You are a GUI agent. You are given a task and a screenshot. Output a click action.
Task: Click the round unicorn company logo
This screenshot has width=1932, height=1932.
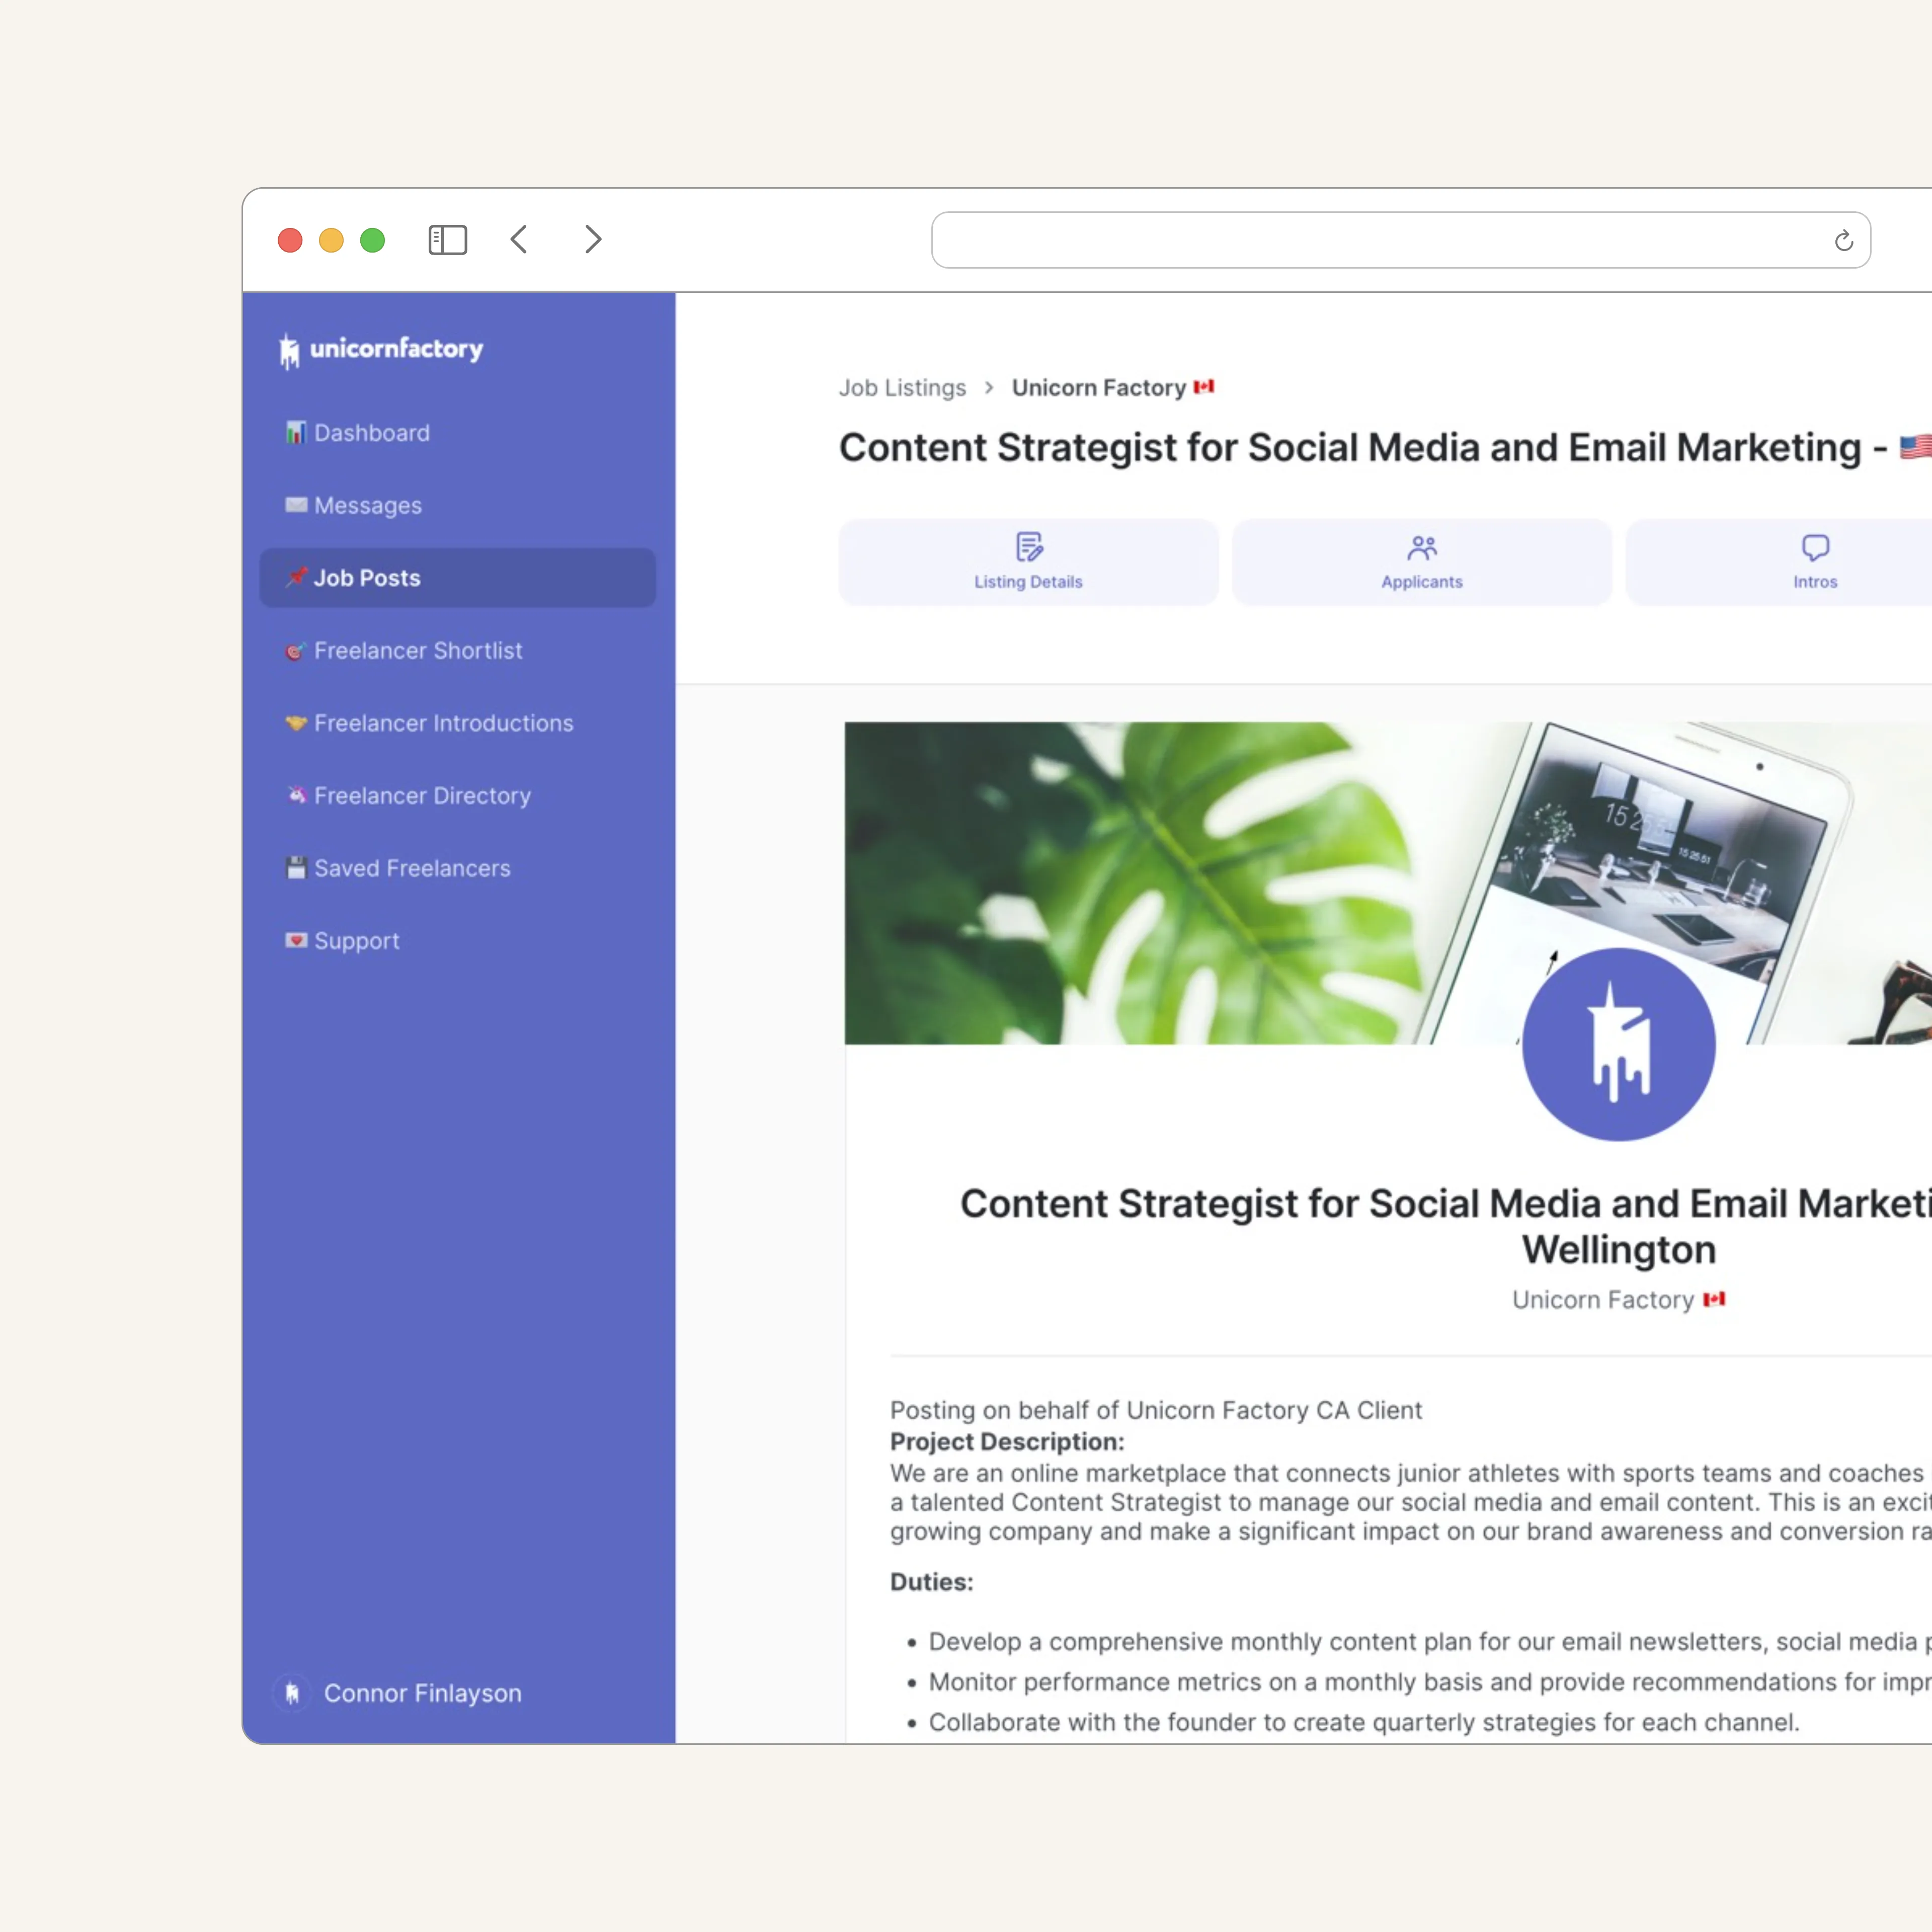pyautogui.click(x=1618, y=1044)
